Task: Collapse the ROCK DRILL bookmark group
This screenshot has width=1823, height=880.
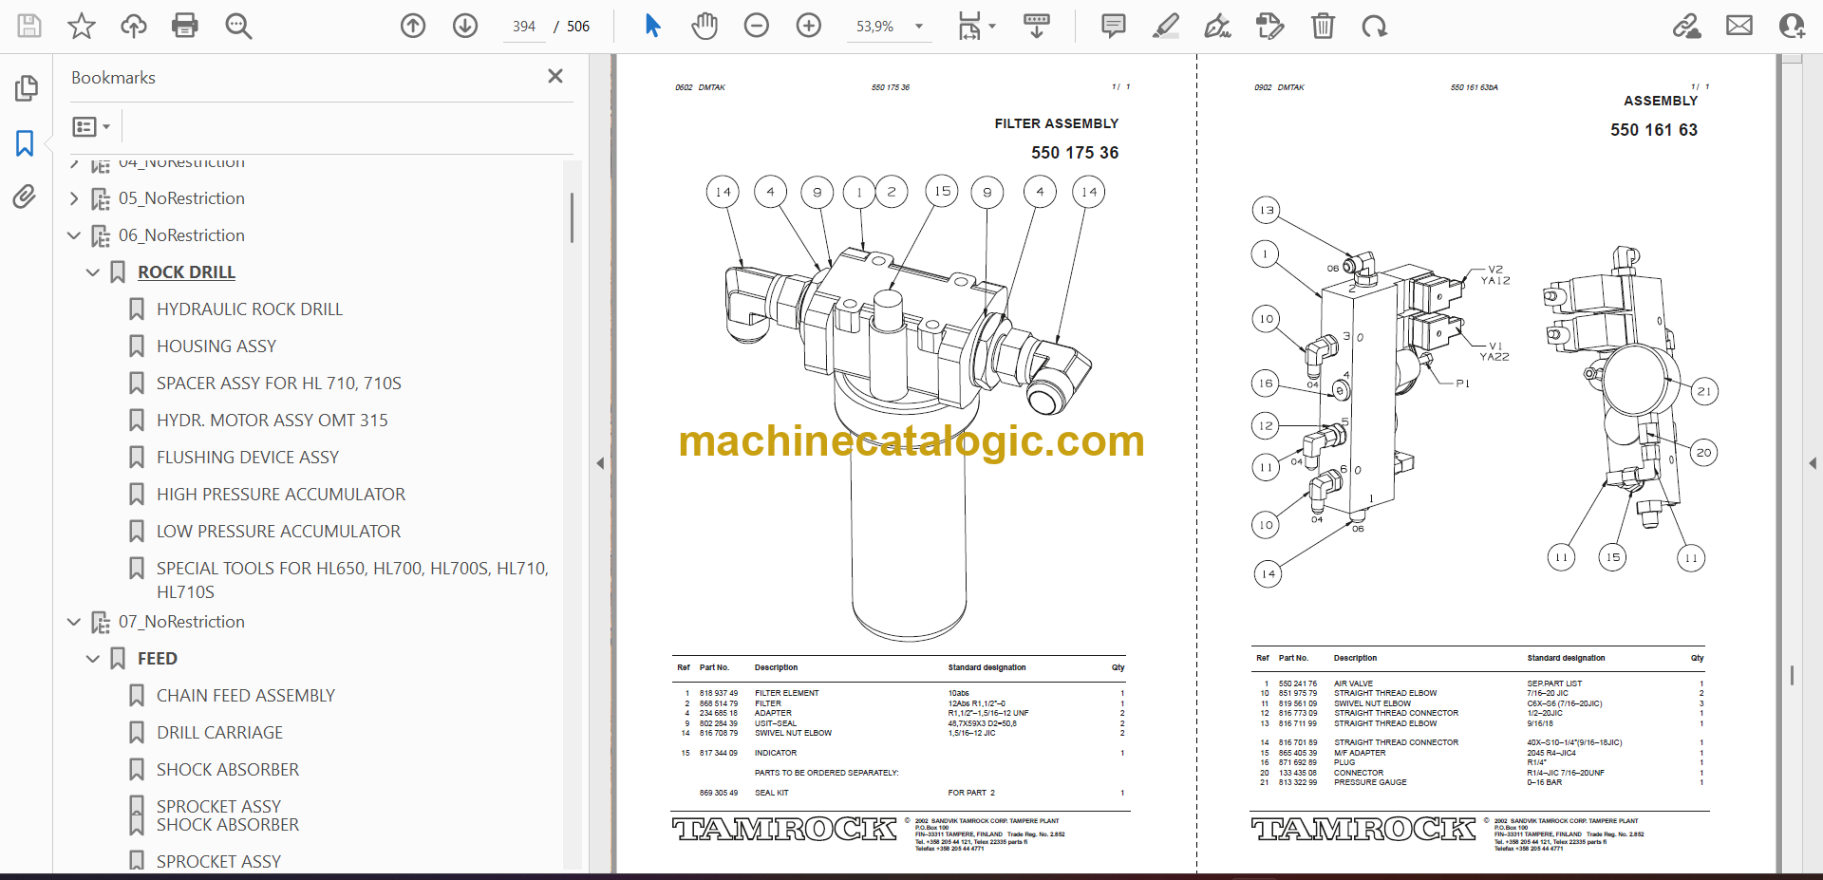Action: pos(93,272)
